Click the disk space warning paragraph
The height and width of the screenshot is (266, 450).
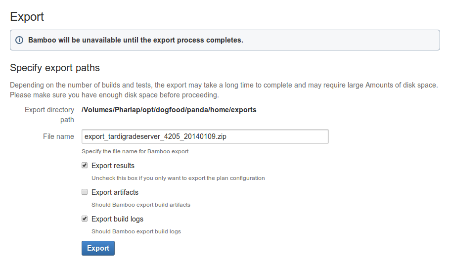coord(224,90)
